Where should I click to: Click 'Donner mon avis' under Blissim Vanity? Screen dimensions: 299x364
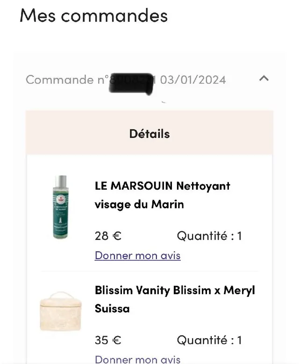pyautogui.click(x=137, y=359)
